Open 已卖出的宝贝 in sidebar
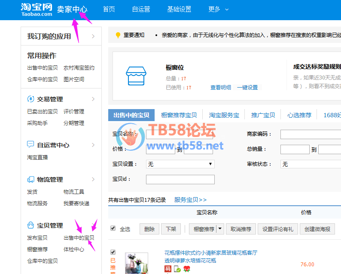341x274 pixels. [x=43, y=111]
